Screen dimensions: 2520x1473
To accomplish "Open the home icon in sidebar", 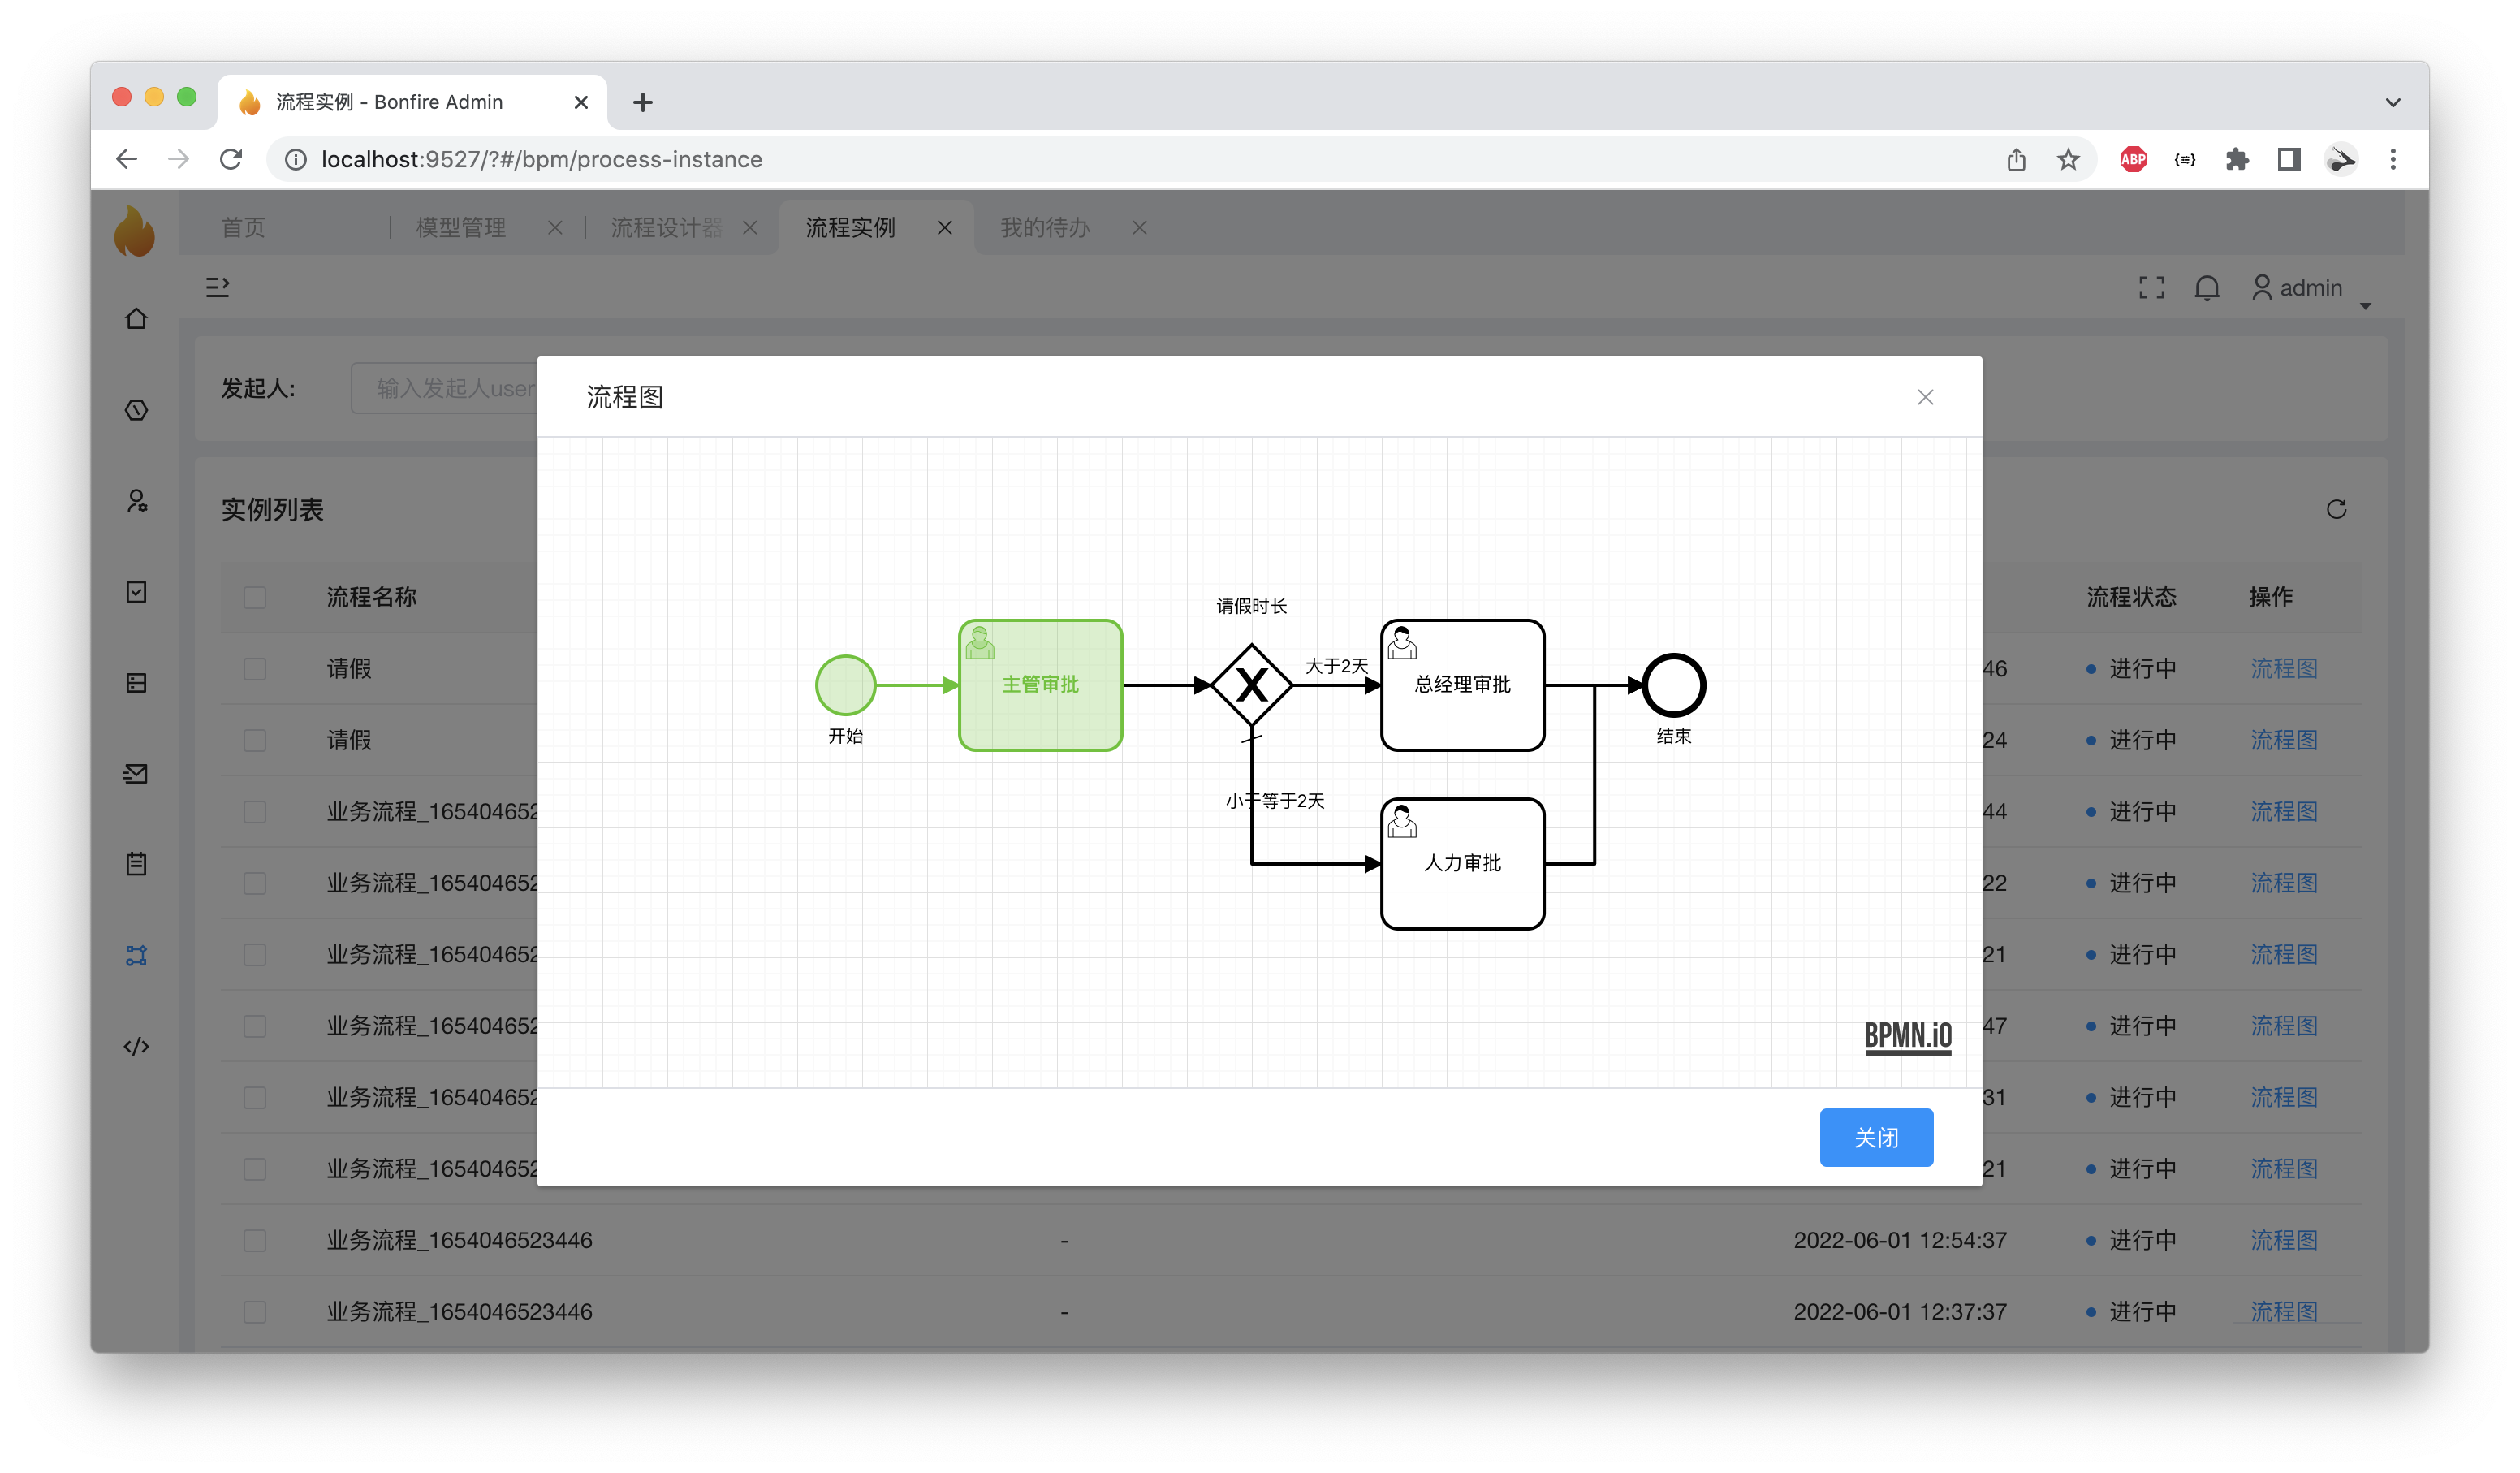I will pyautogui.click(x=137, y=318).
